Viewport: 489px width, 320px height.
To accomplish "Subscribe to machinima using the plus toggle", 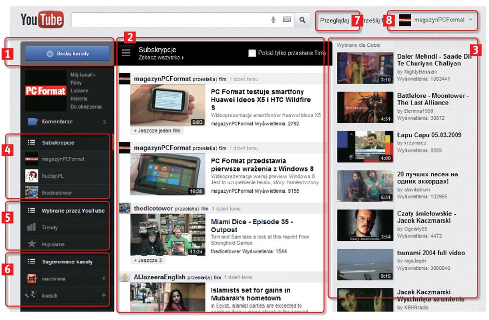I will click(x=104, y=277).
